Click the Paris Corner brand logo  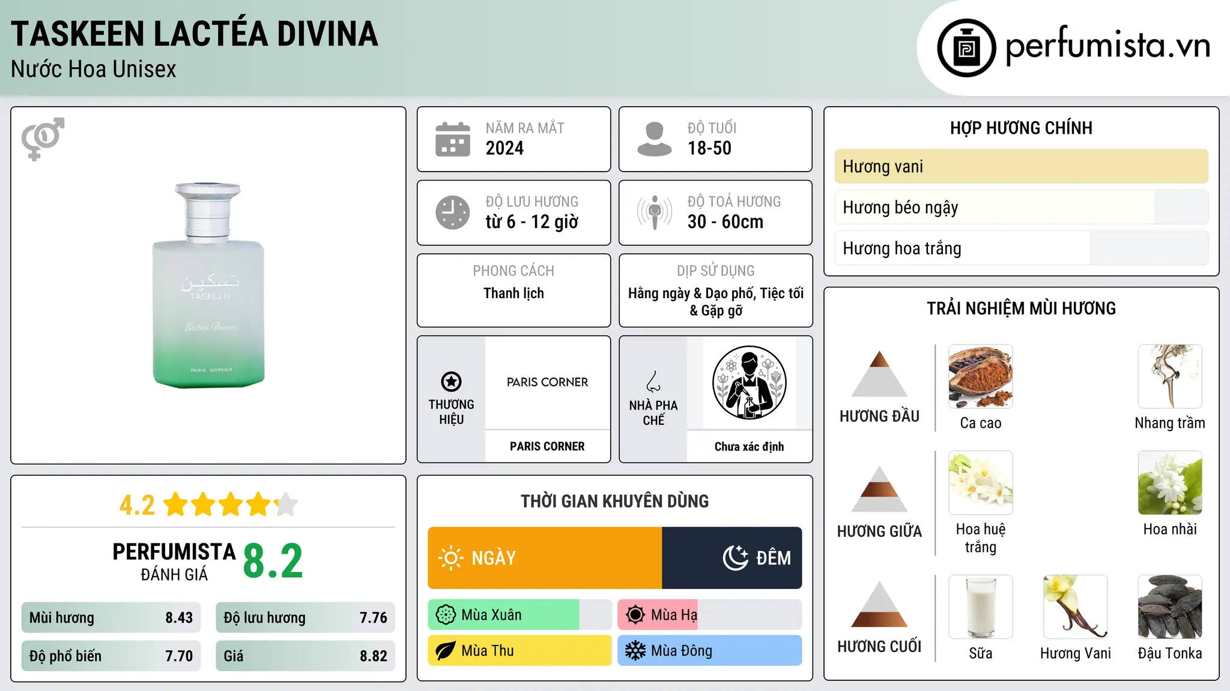547,382
